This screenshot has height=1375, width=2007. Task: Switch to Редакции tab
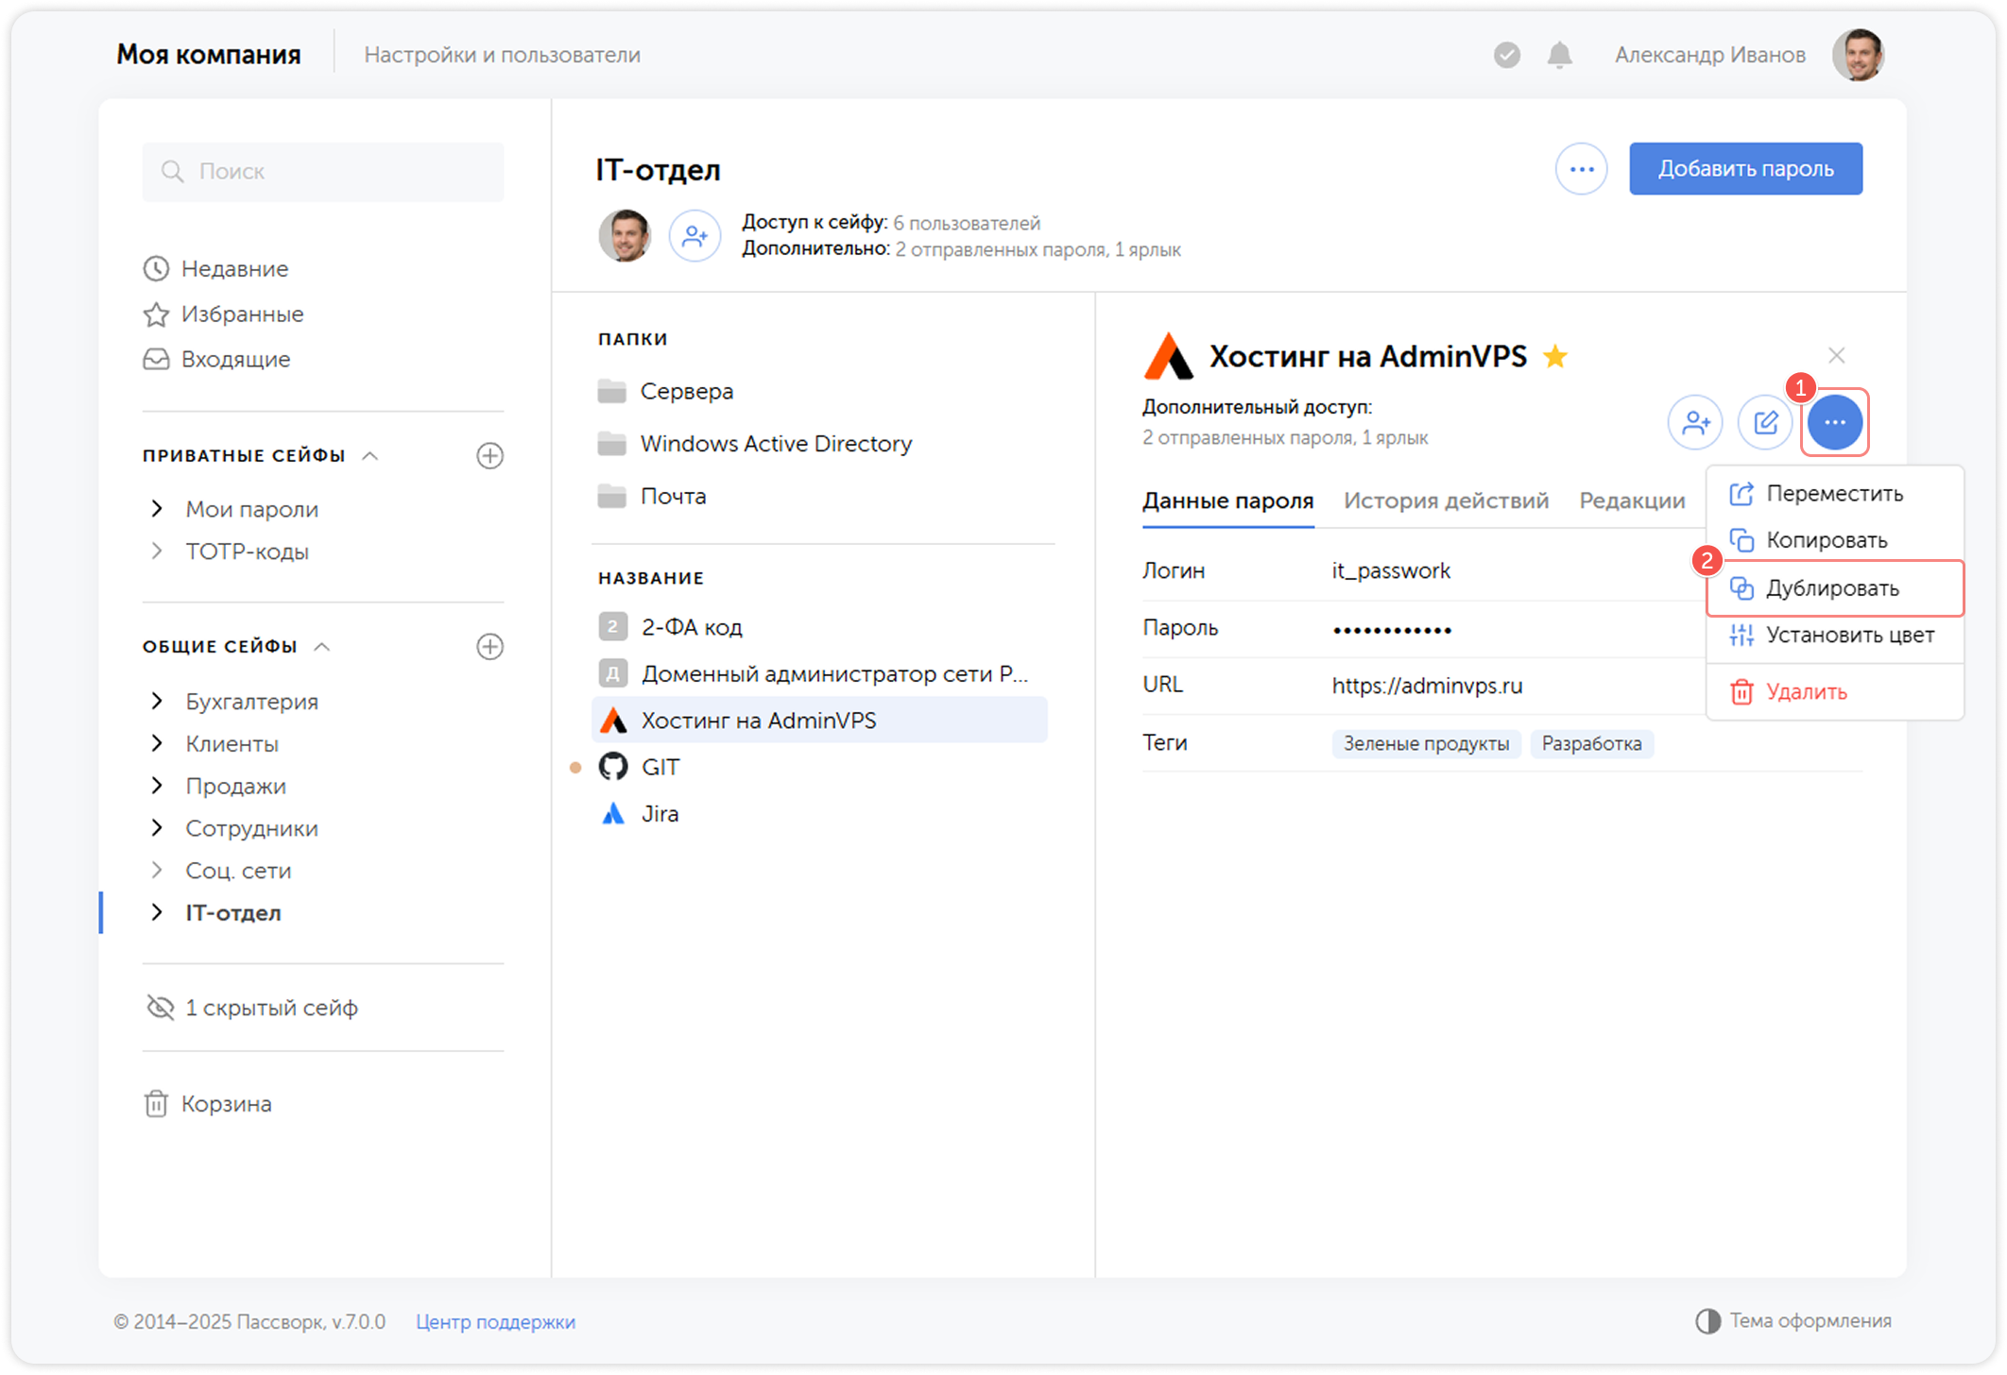1632,501
